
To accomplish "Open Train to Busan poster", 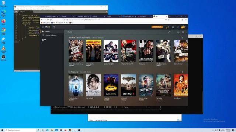I will (x=146, y=85).
